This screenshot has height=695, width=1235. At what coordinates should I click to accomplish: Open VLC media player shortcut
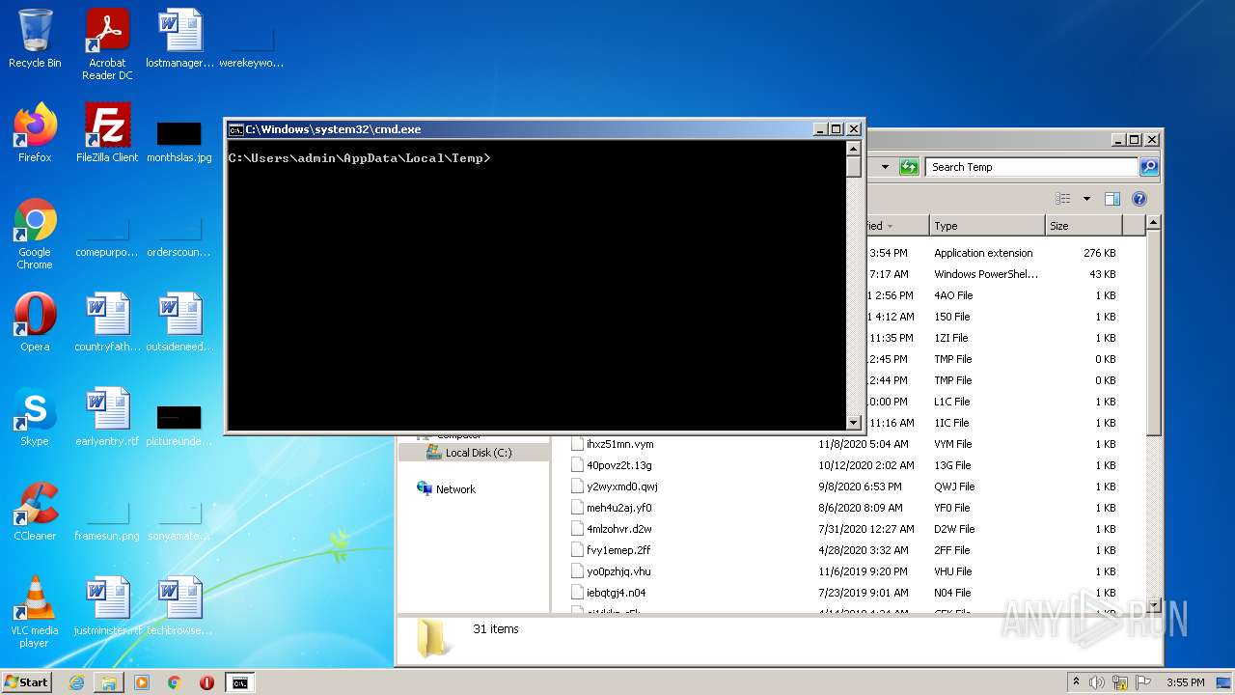[x=35, y=612]
